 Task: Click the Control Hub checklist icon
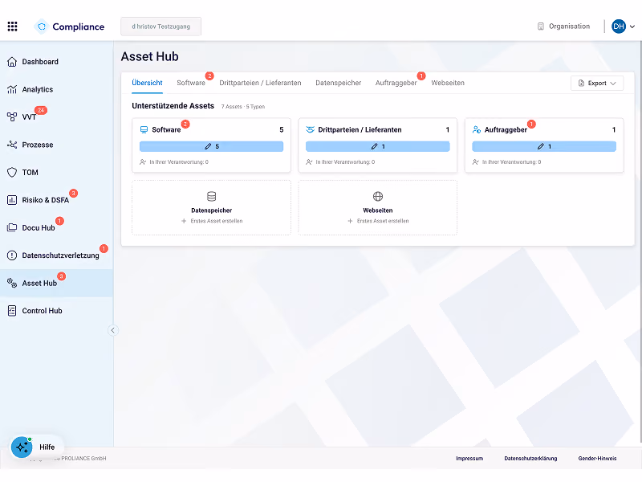click(12, 311)
